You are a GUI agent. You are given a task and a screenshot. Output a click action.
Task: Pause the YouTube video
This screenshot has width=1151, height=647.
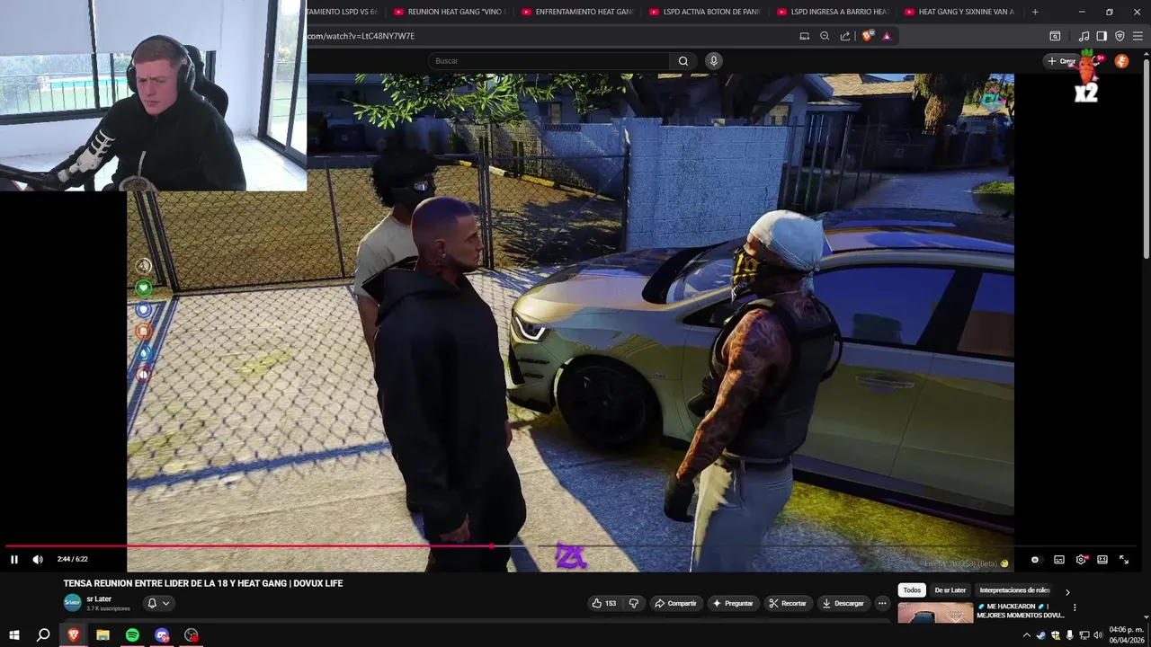(13, 559)
